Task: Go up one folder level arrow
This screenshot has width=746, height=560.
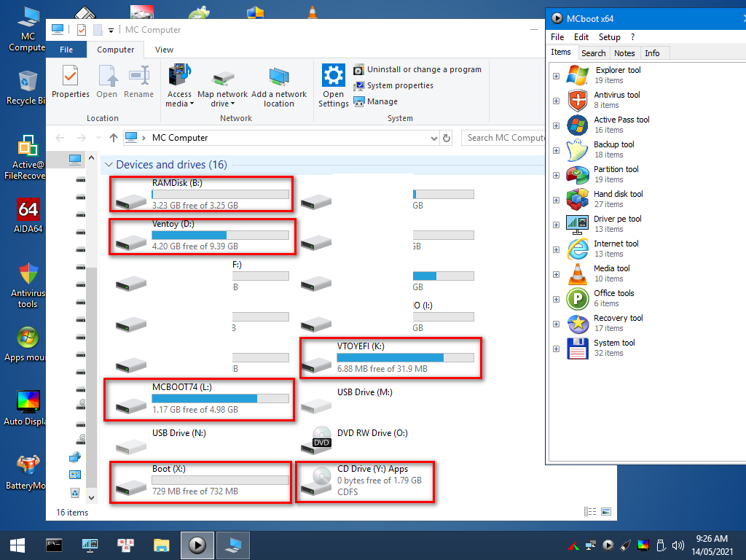Action: coord(113,138)
